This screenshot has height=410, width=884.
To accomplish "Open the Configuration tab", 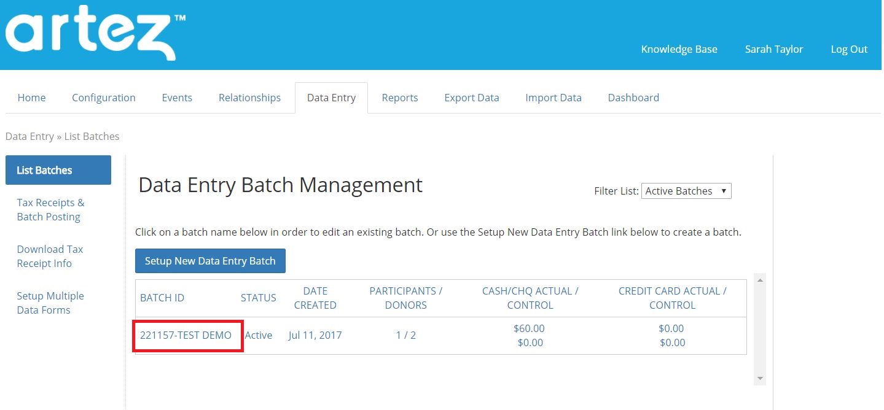I will (x=103, y=98).
